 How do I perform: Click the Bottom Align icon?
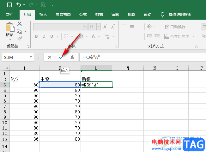point(140,28)
